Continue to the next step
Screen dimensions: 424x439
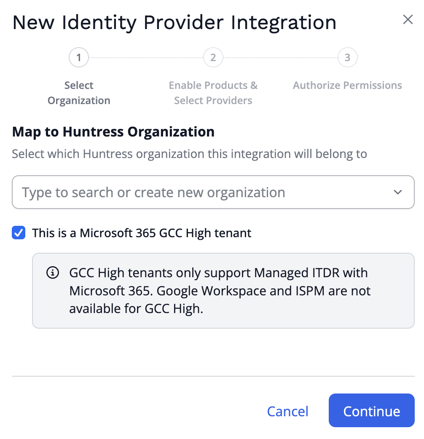pos(372,410)
